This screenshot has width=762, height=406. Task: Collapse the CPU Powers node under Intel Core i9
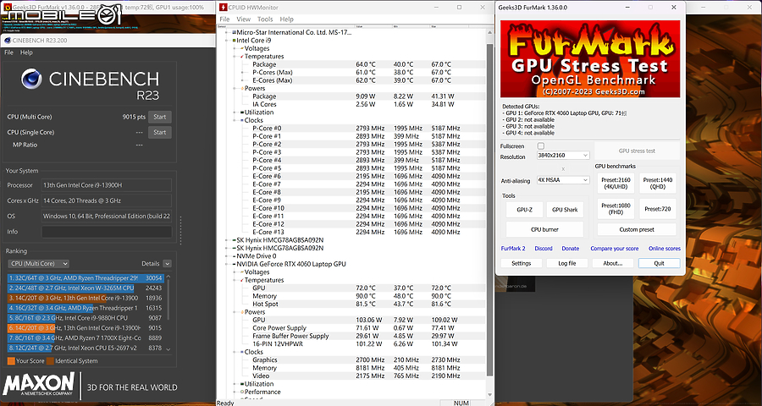tap(235, 88)
